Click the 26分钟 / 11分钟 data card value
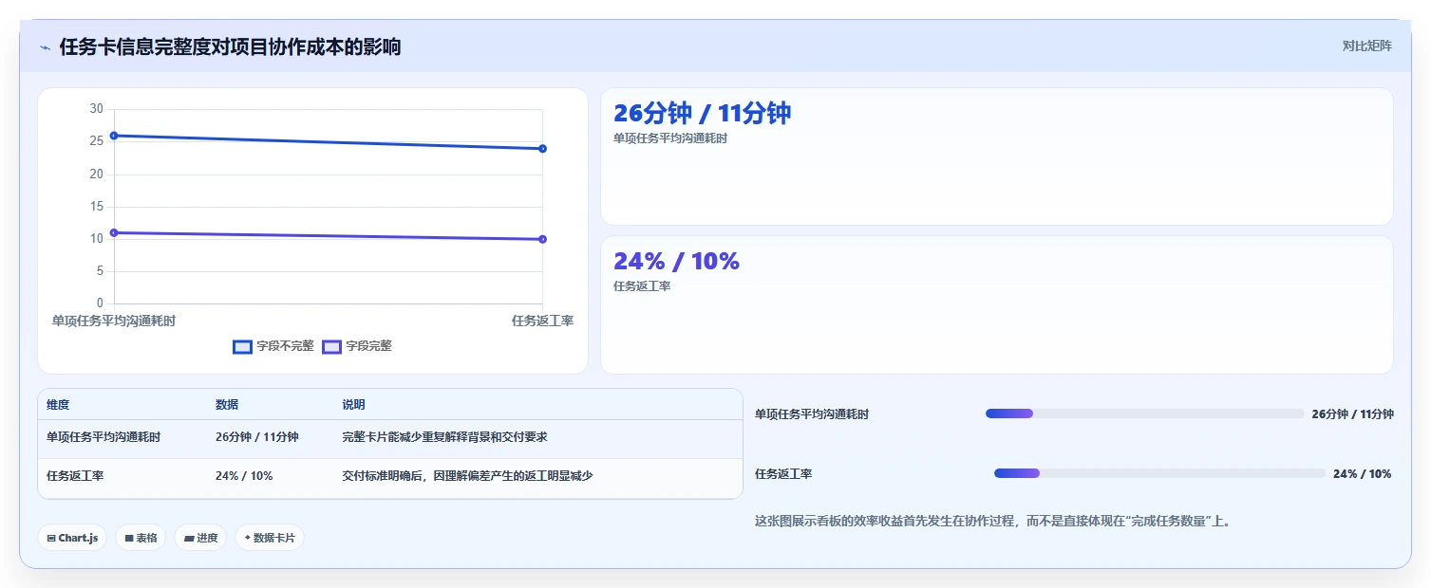The height and width of the screenshot is (588, 1431). tap(702, 113)
